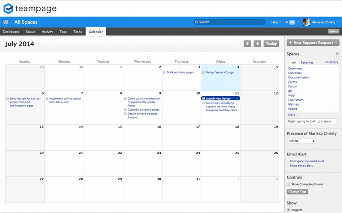Enable Show Completed Items checkbox
This screenshot has height=213, width=342.
pyautogui.click(x=288, y=184)
